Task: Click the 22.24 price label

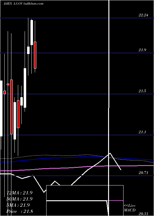Action: pyautogui.click(x=143, y=15)
